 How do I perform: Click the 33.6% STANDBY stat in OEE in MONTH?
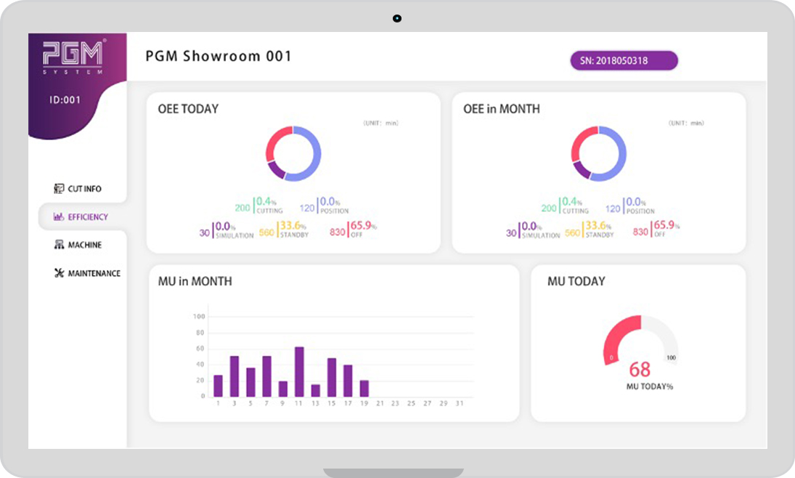[590, 230]
